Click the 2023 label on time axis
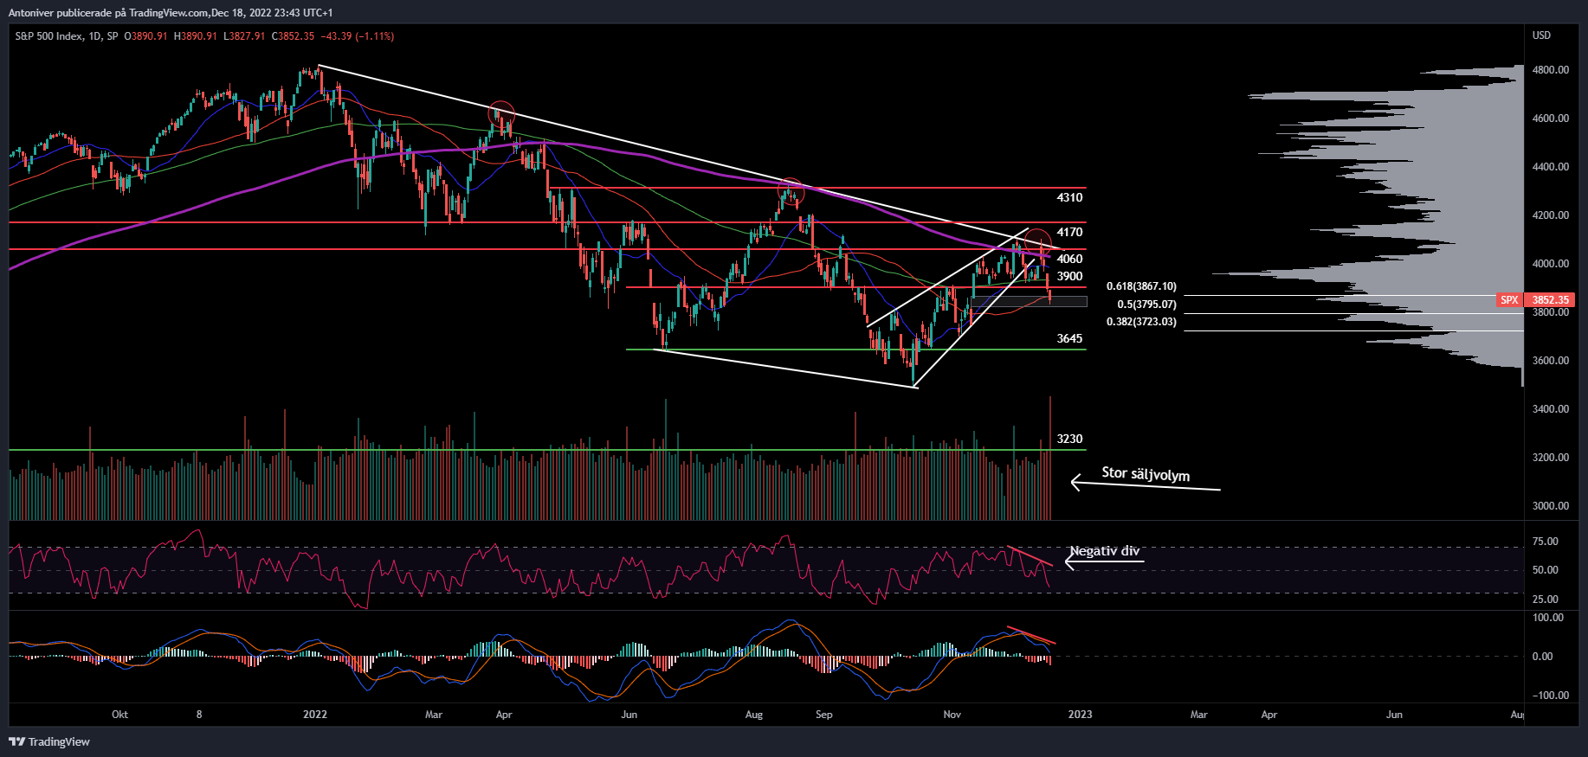The width and height of the screenshot is (1588, 757). (x=1080, y=715)
